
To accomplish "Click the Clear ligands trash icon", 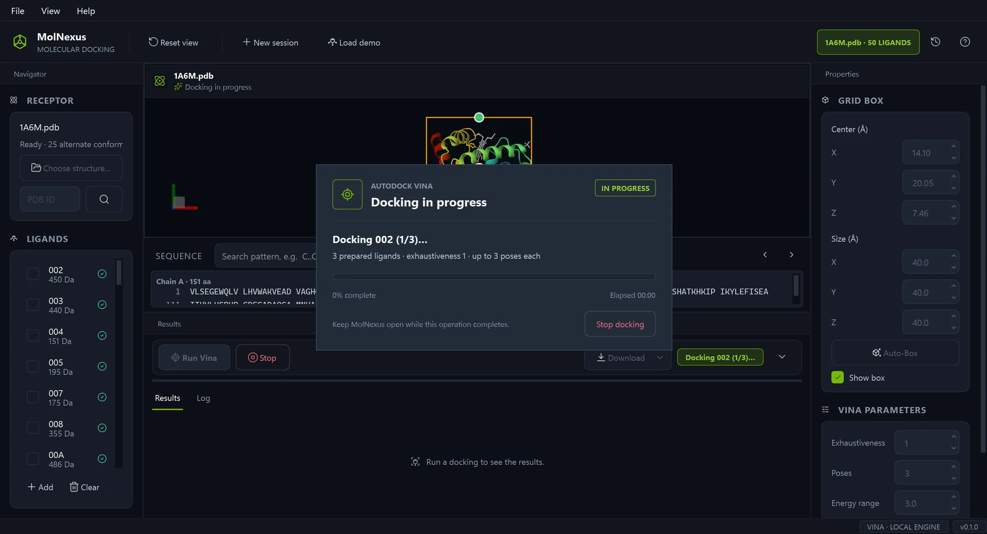I will pyautogui.click(x=74, y=487).
